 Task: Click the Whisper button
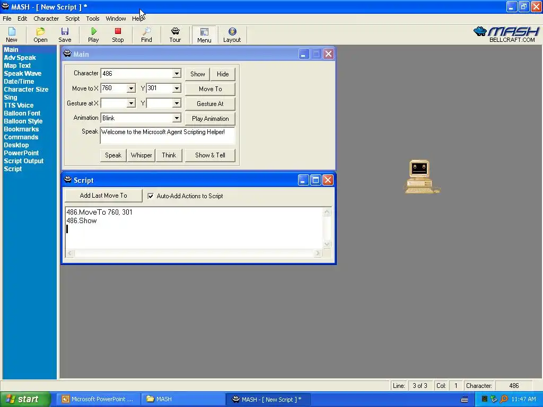[141, 155]
